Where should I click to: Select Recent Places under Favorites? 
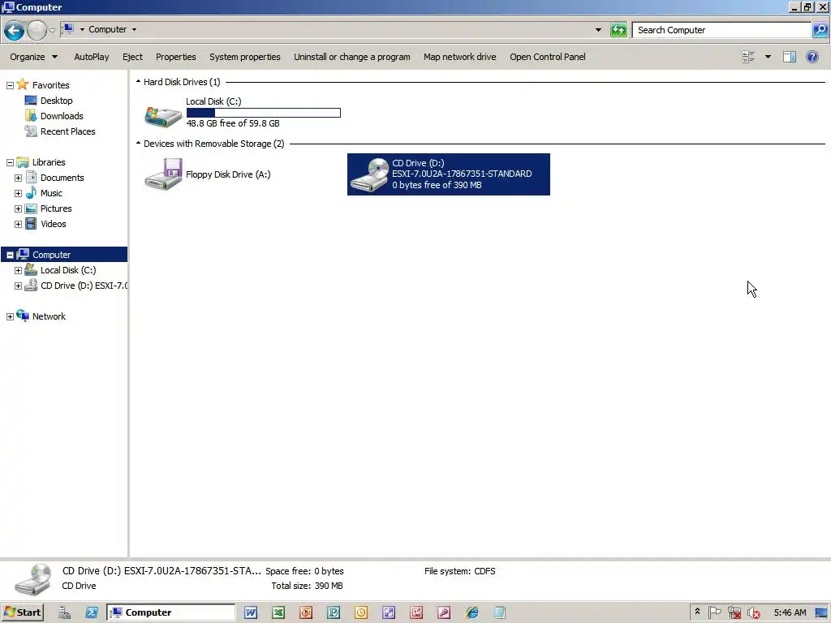(68, 131)
